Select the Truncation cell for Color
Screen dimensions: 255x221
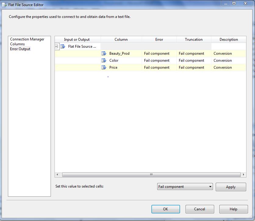[193, 60]
